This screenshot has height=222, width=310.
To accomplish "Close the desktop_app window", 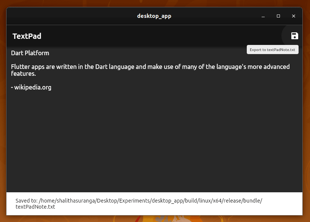I will 294,16.
